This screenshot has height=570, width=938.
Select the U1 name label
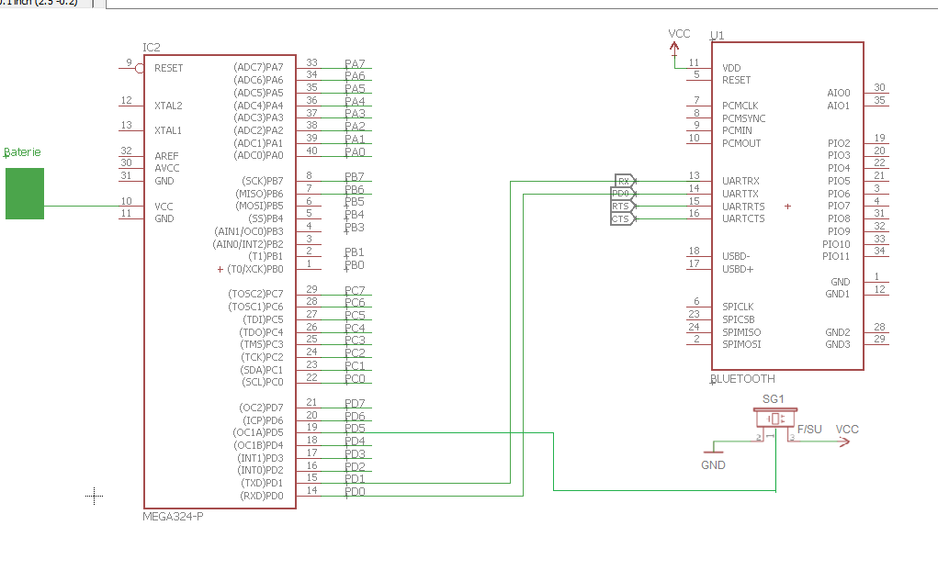[x=717, y=35]
